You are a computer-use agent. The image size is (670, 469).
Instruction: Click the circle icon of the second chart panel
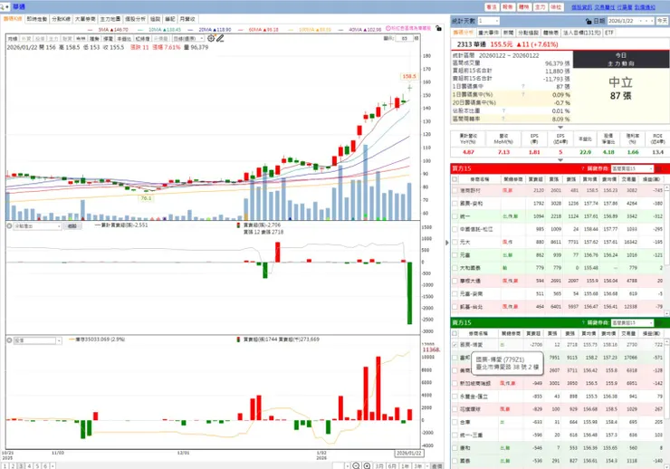point(9,225)
